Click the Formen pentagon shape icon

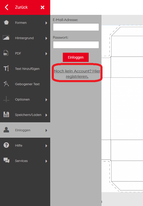click(6, 23)
